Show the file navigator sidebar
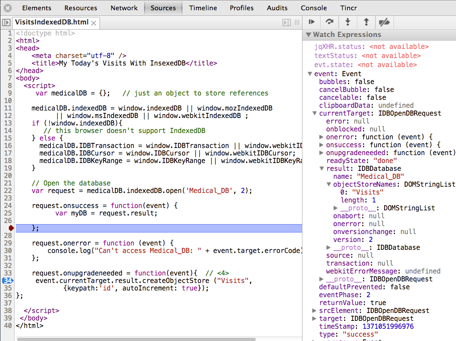Screen dimensions: 456x341 pos(6,23)
